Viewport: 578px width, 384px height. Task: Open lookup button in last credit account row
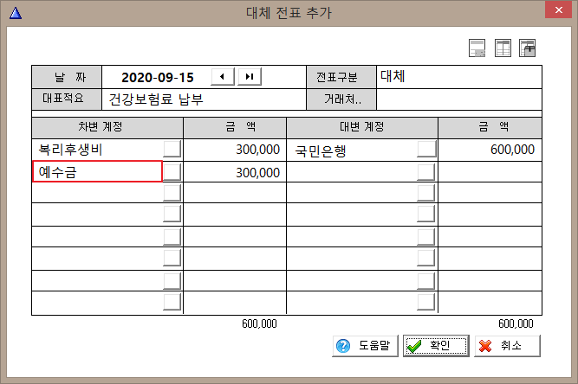pos(426,302)
